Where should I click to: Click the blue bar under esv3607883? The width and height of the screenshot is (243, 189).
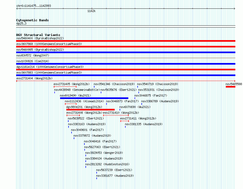pyautogui.click(x=126, y=75)
